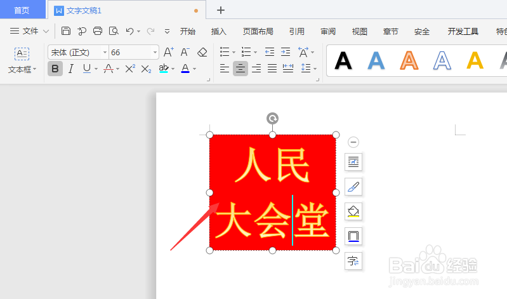Open the quick access customize dropdown
507x299 pixels.
click(167, 31)
